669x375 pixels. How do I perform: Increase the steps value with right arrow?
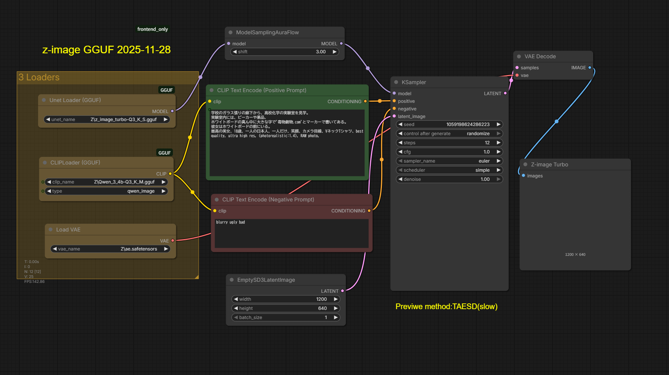pyautogui.click(x=498, y=143)
